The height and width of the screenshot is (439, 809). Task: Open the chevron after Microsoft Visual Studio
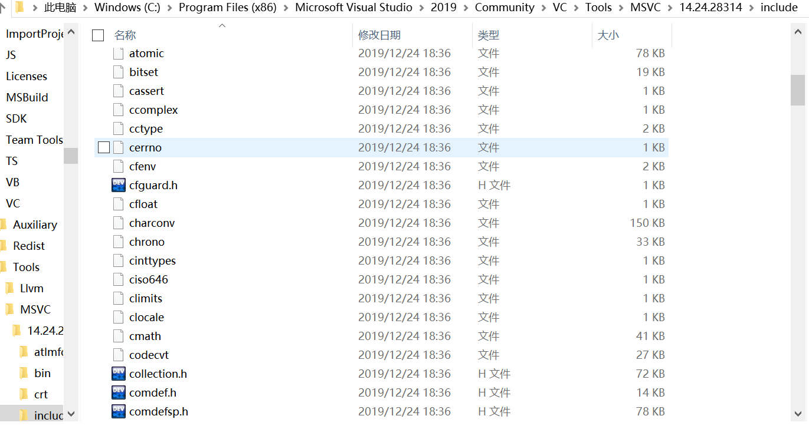point(422,8)
